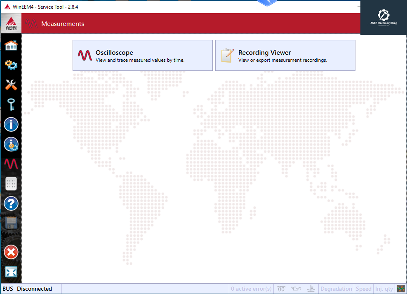Viewport: 407px width, 294px height.
Task: Open the Recording Viewer tile
Action: tap(285, 55)
